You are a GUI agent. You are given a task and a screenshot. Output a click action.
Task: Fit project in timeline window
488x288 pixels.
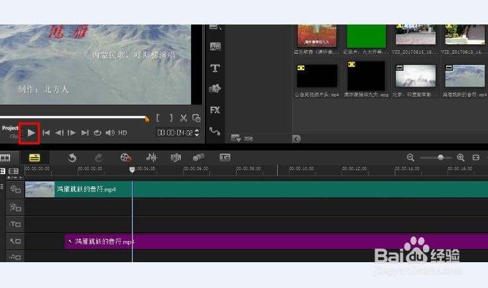pyautogui.click(x=476, y=158)
